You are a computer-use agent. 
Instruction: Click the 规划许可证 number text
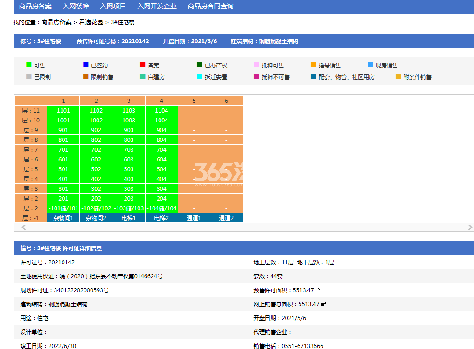tap(64, 290)
